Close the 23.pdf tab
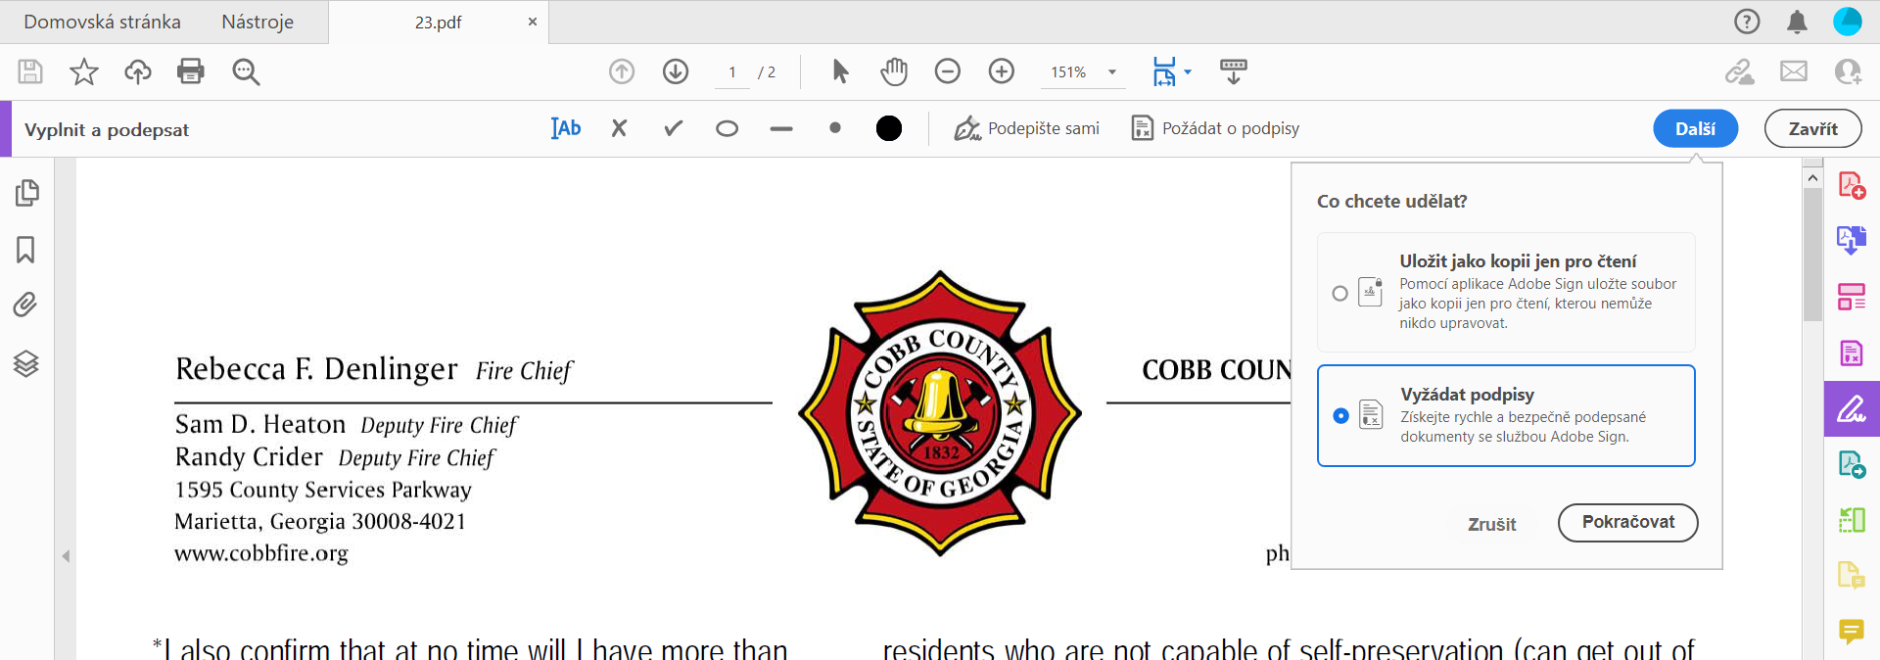 (x=533, y=22)
